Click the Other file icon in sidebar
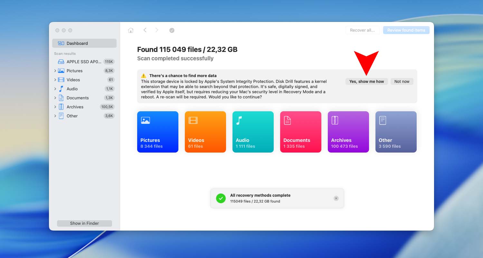The width and height of the screenshot is (483, 258). tap(61, 116)
